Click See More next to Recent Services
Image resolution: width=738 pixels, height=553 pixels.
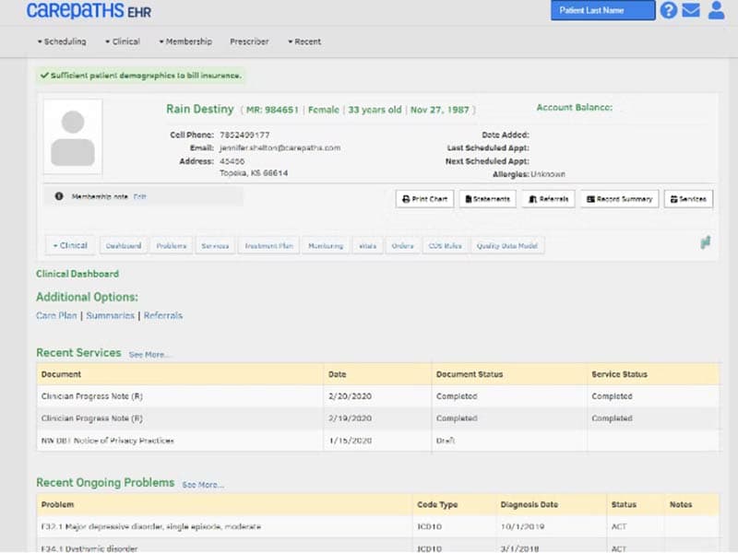click(149, 355)
